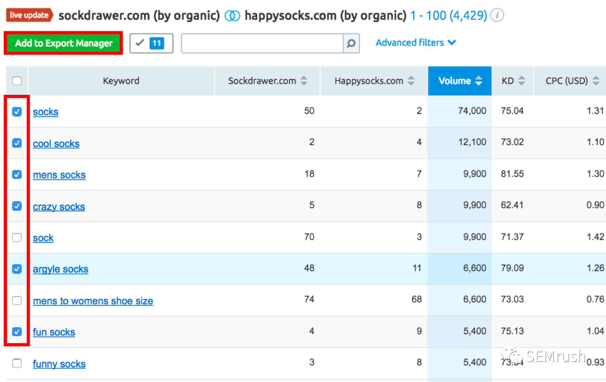Open the fun socks keyword link

point(54,332)
